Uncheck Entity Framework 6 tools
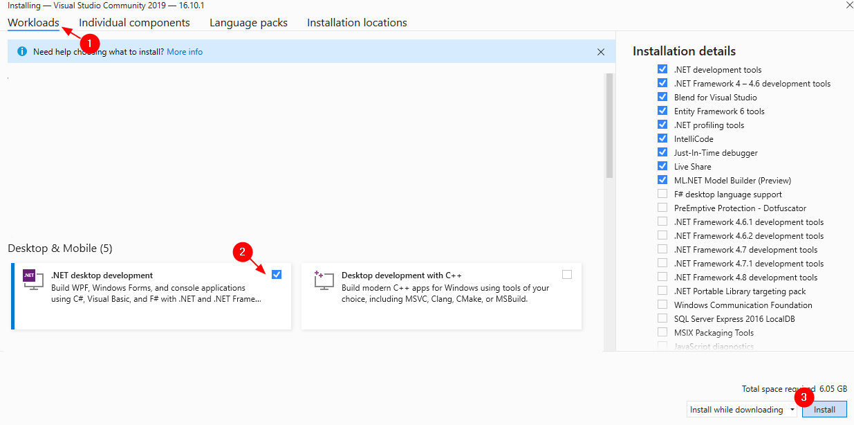This screenshot has height=425, width=854. tap(662, 111)
